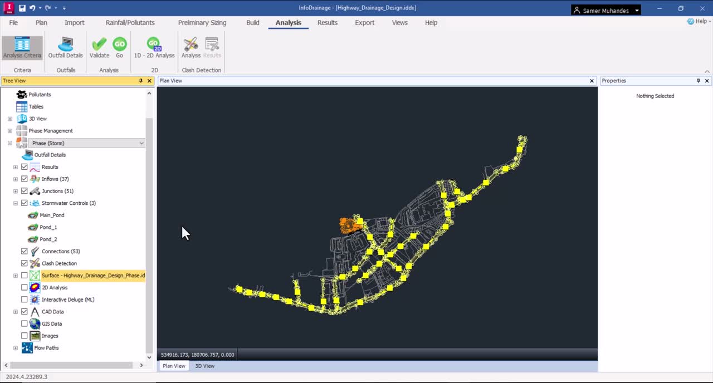Click the Main_Pond pond icon

33,215
